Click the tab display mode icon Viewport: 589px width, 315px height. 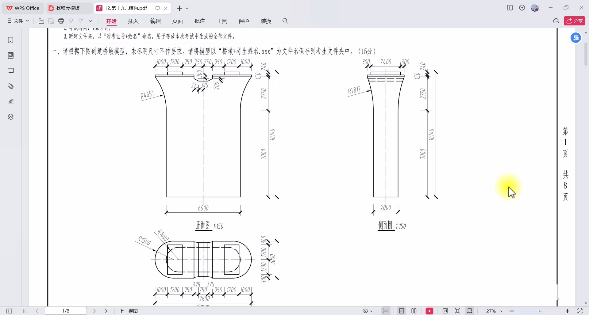tap(157, 8)
